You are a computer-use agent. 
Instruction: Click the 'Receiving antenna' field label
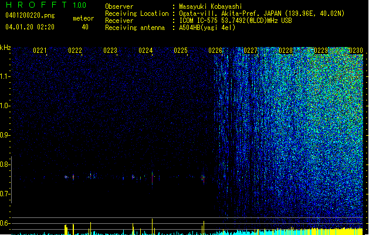[135, 28]
